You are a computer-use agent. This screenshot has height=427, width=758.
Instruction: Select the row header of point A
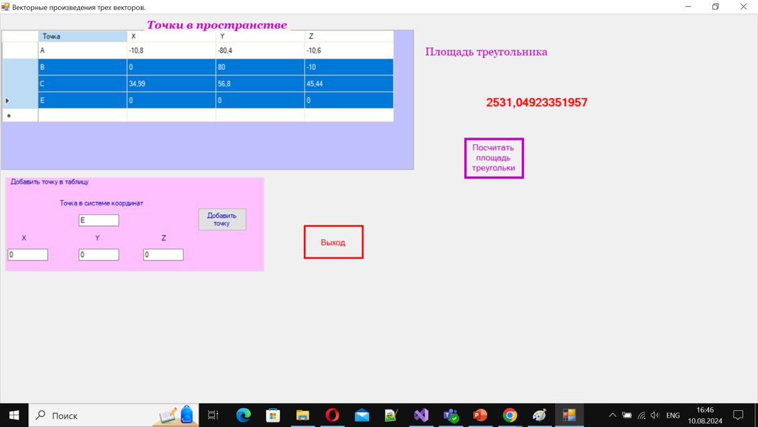click(x=19, y=50)
